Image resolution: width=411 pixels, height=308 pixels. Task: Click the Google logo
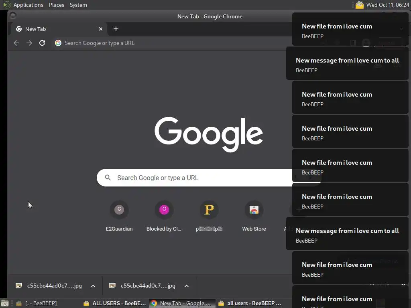click(209, 134)
